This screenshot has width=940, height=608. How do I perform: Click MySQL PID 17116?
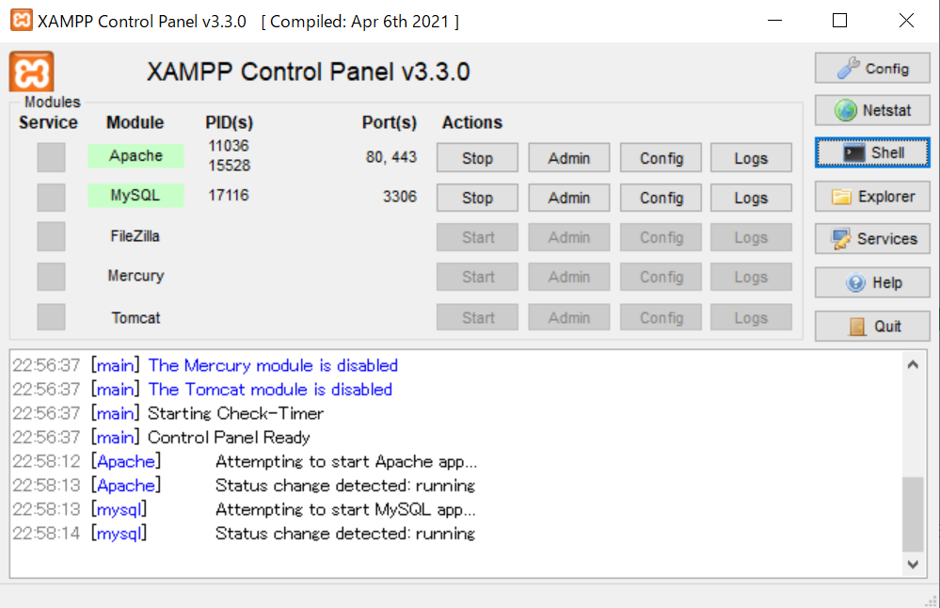coord(229,196)
